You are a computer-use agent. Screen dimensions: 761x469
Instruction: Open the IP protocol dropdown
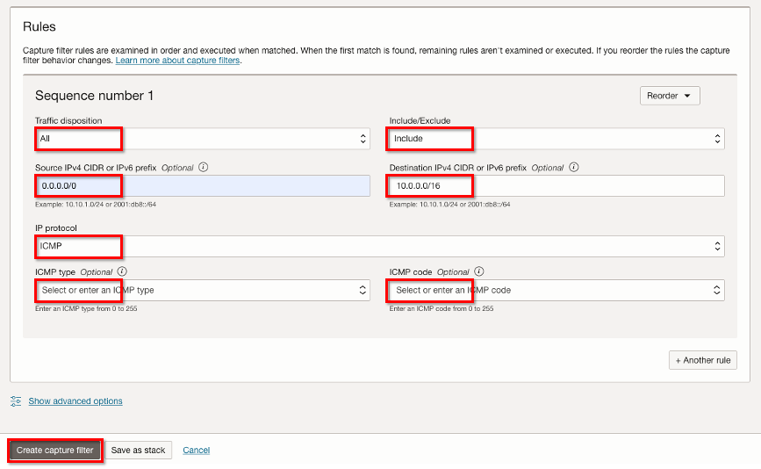(379, 246)
